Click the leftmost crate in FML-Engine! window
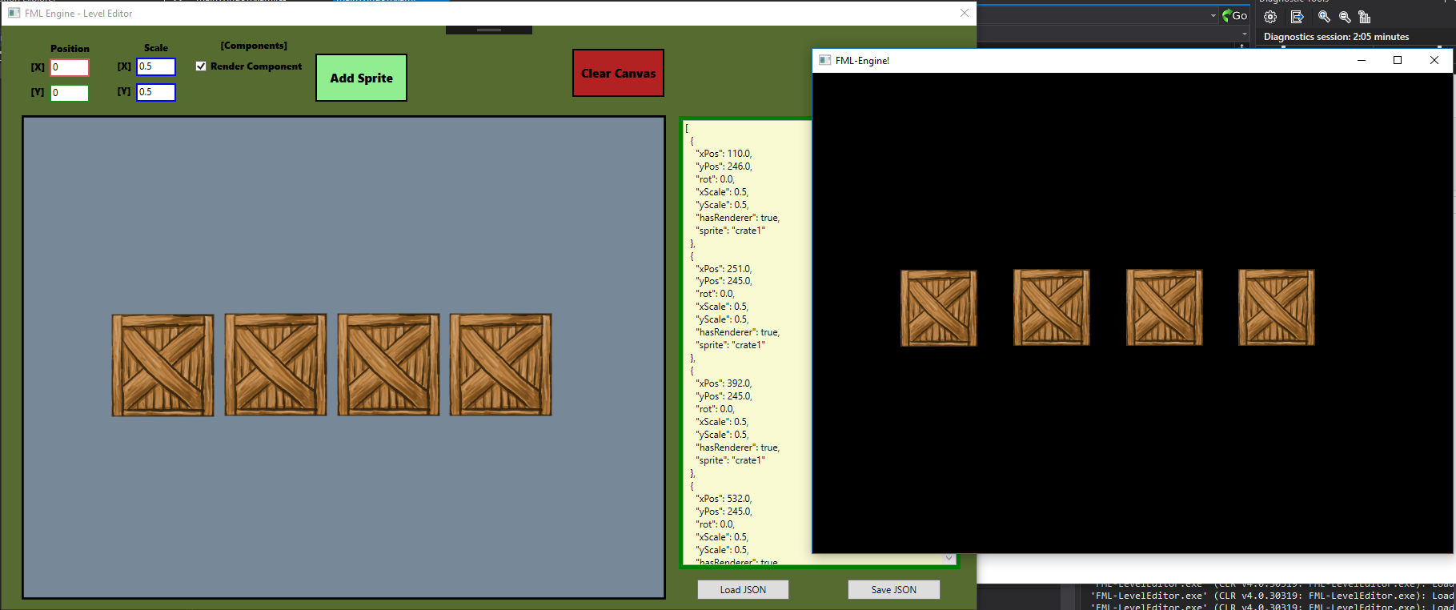The image size is (1456, 610). 939,308
